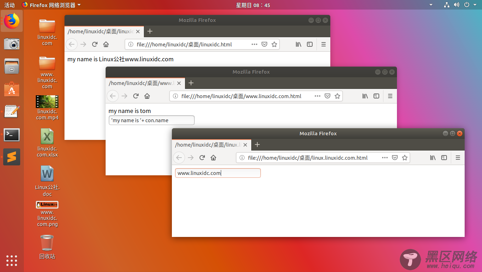
Task: Select www.linuxidc.com folder on desktop
Action: (47, 72)
